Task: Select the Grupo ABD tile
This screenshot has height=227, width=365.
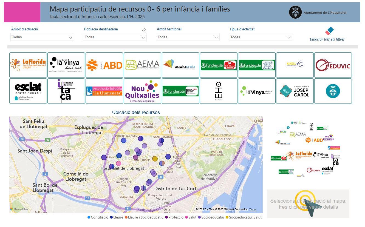Action: [104, 65]
